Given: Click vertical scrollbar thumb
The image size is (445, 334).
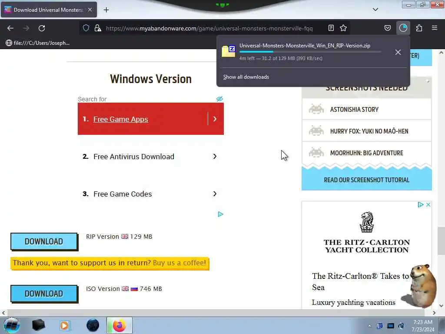Looking at the screenshot, I should coord(441,241).
